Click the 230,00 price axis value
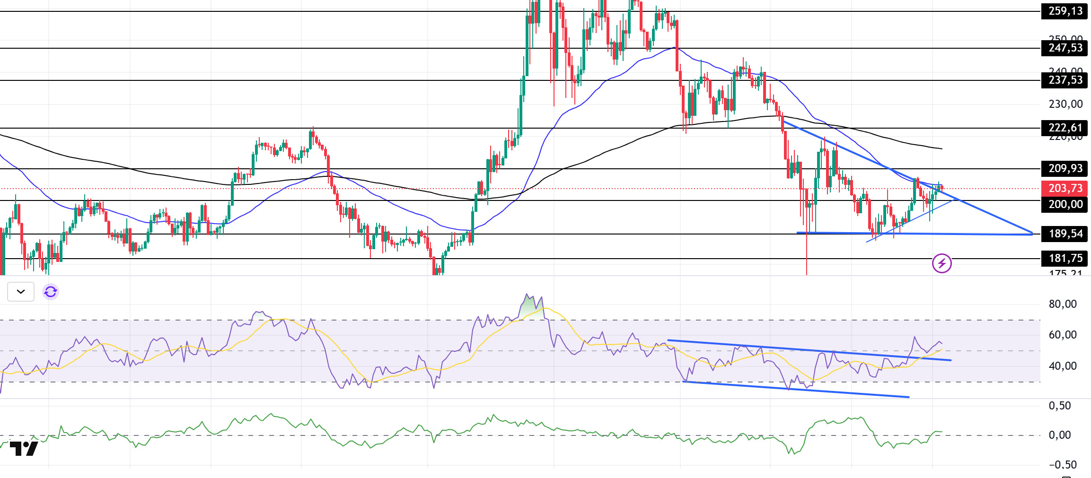 pyautogui.click(x=1065, y=104)
